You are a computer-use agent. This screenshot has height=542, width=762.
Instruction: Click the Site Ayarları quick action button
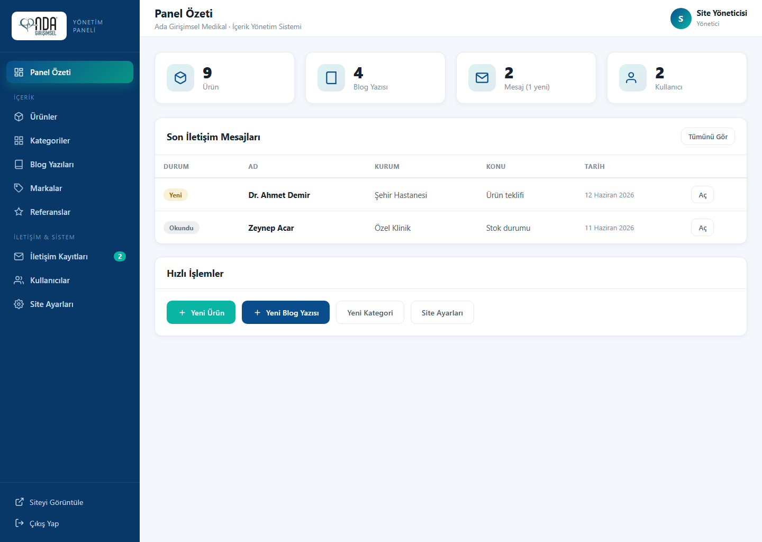coord(442,312)
